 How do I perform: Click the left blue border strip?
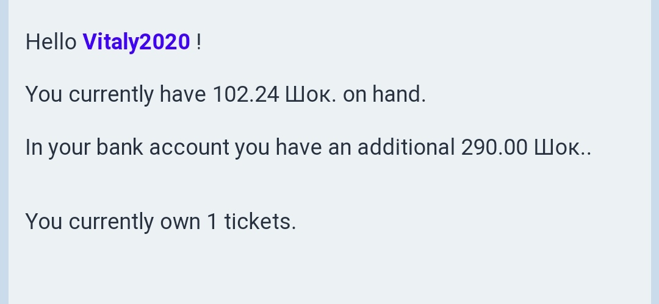tap(4, 152)
